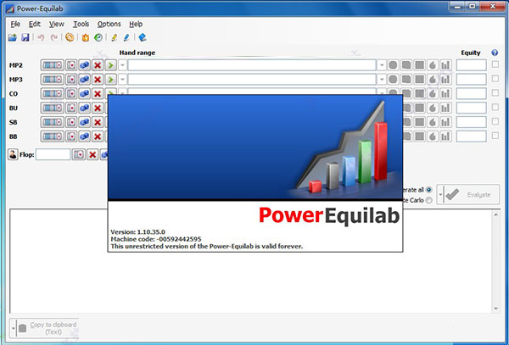Open the View menu
Image resolution: width=509 pixels, height=345 pixels.
click(57, 24)
